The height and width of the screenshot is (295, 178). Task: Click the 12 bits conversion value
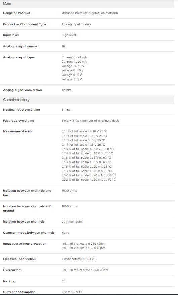[66, 90]
